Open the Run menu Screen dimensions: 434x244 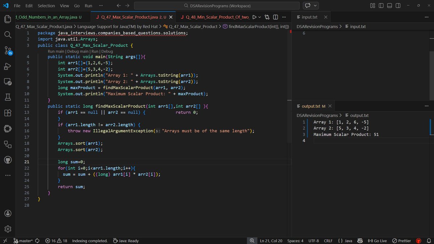coord(88,6)
